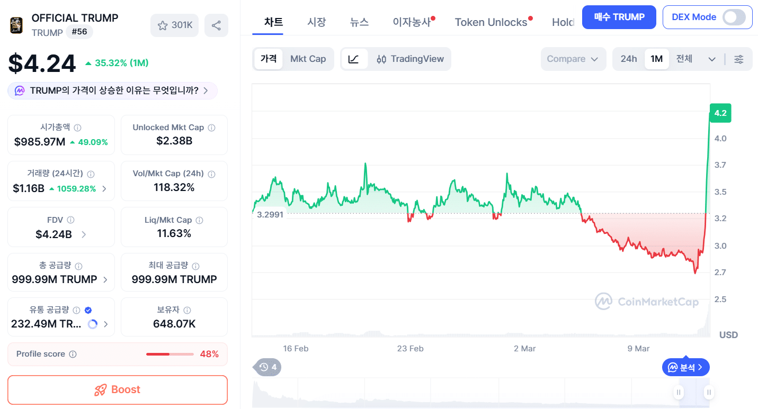Click the 매수 TRUMP buy button
The width and height of the screenshot is (758, 409).
tap(619, 17)
